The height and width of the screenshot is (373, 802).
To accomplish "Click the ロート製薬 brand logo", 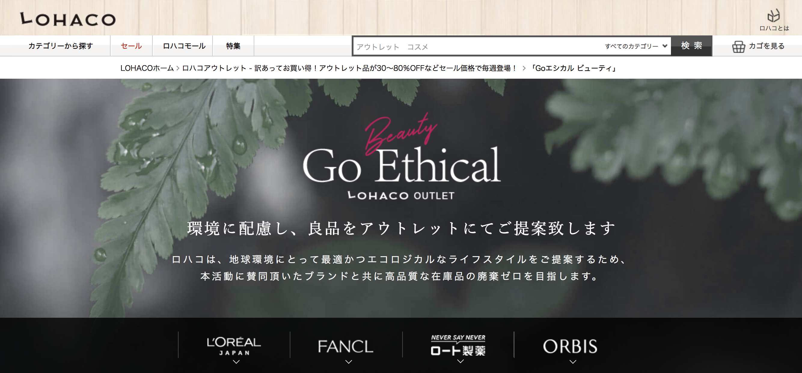I will click(458, 345).
